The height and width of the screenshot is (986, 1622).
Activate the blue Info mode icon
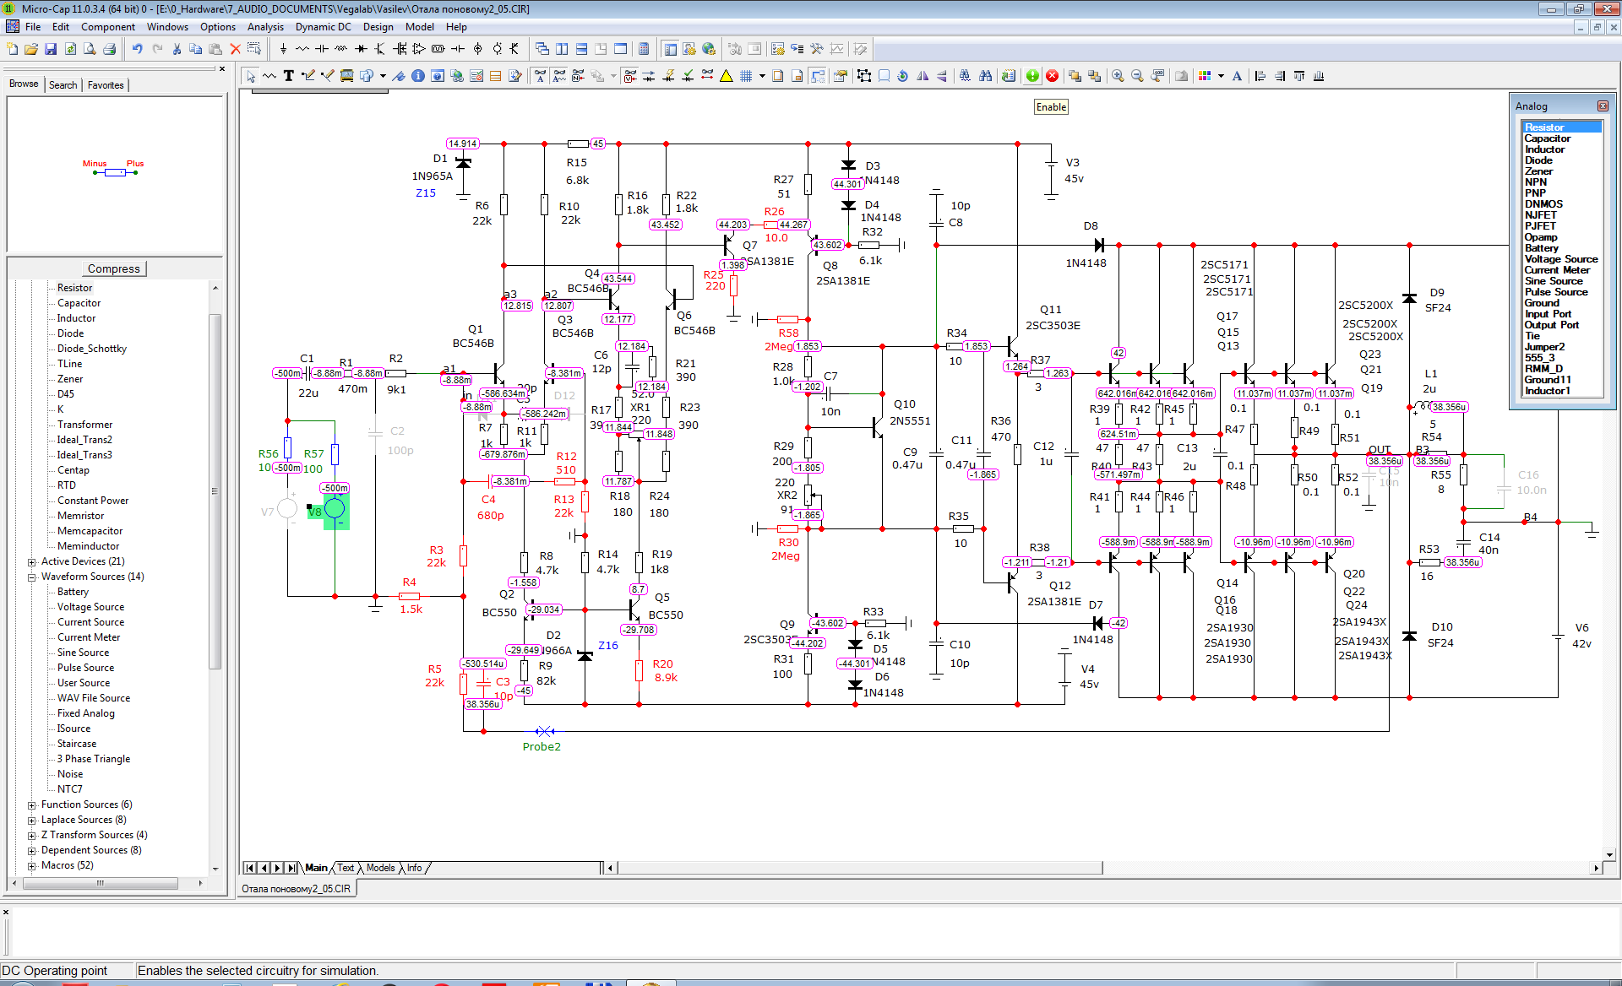(x=418, y=76)
